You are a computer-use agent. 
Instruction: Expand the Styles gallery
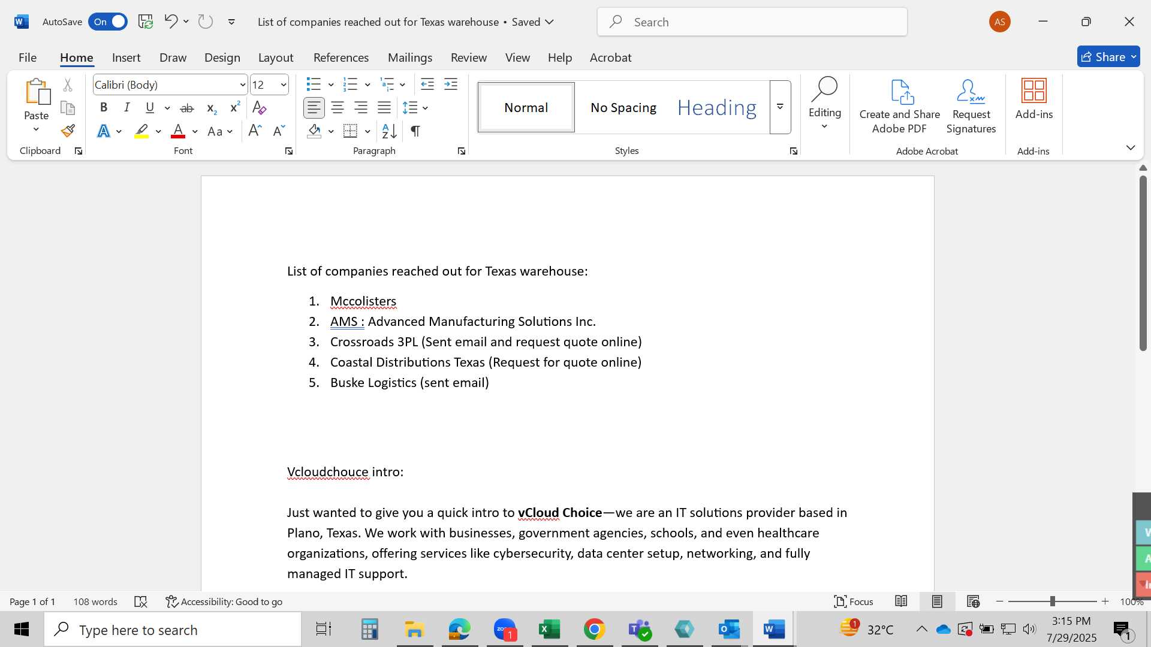tap(780, 107)
